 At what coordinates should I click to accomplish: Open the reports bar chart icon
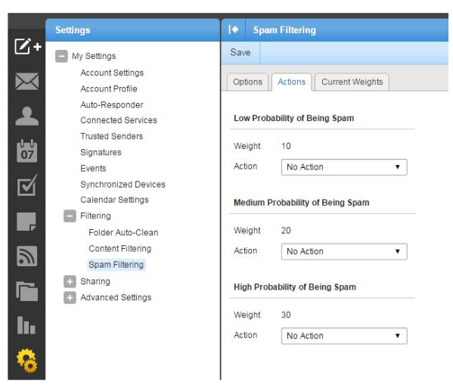pos(26,325)
